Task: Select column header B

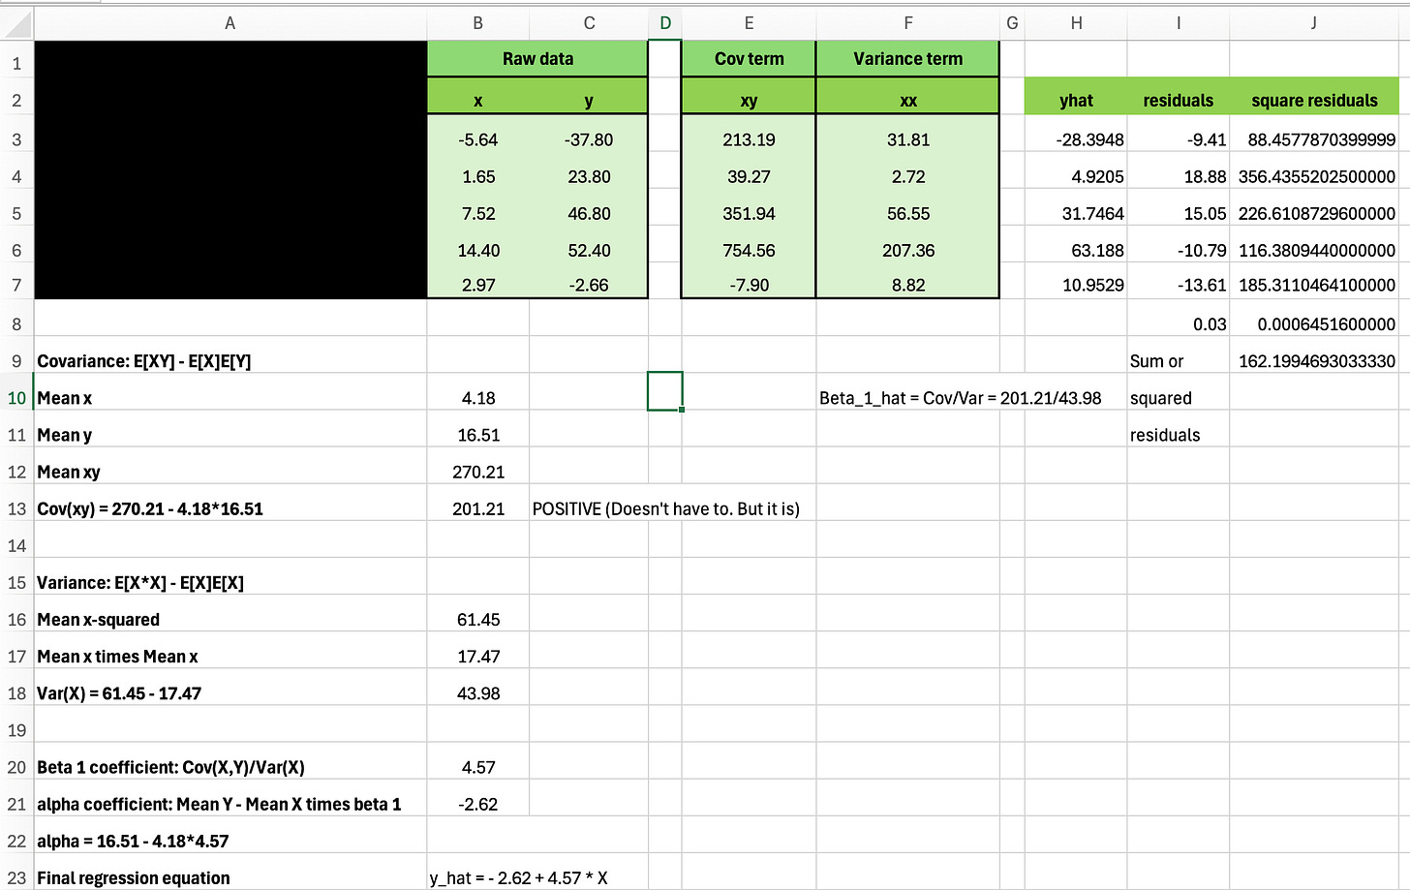Action: (x=478, y=23)
